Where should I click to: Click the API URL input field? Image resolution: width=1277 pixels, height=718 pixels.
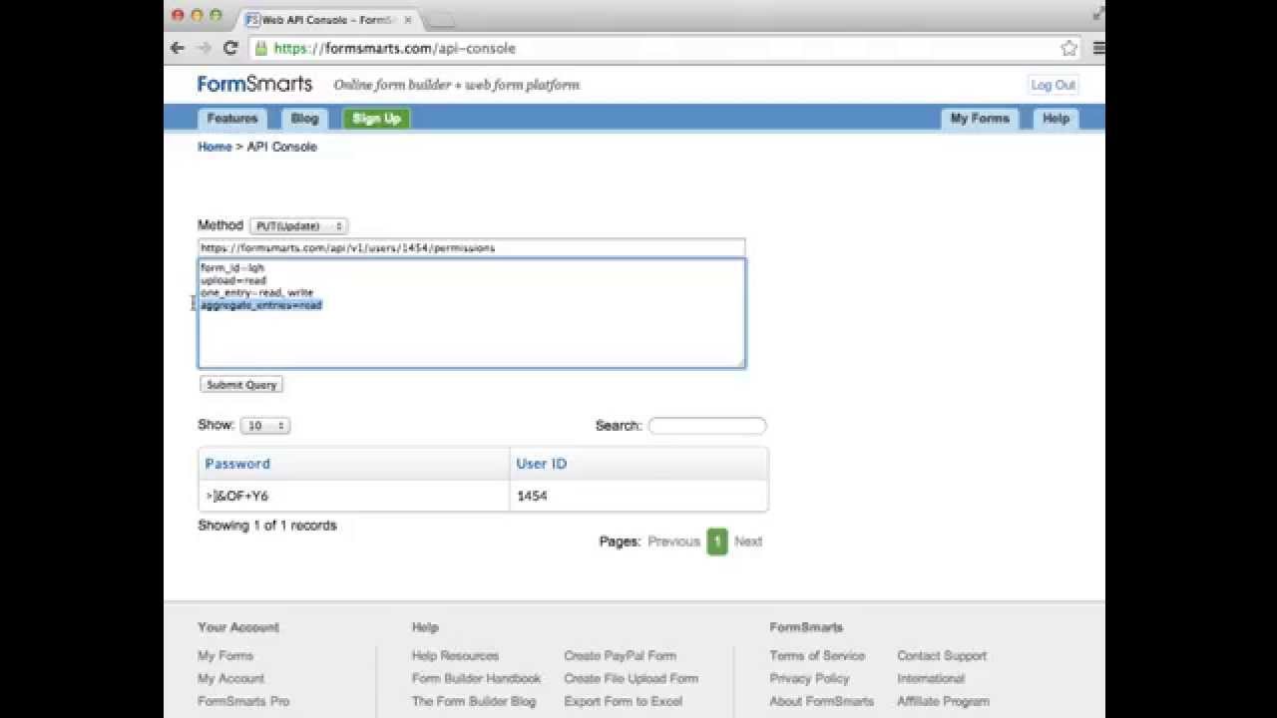coord(471,247)
